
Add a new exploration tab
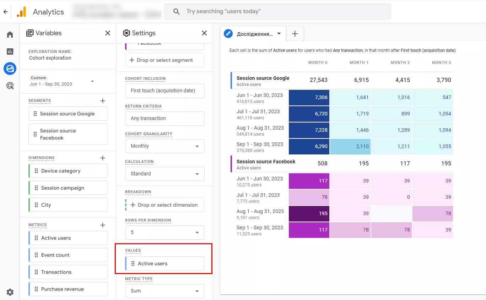click(295, 34)
